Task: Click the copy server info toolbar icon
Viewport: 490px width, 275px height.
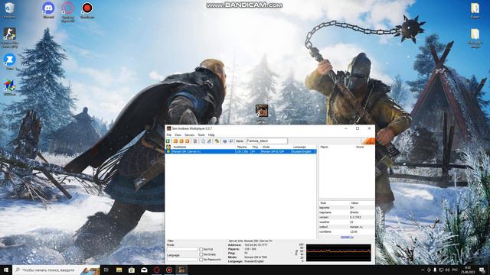Action: point(203,141)
